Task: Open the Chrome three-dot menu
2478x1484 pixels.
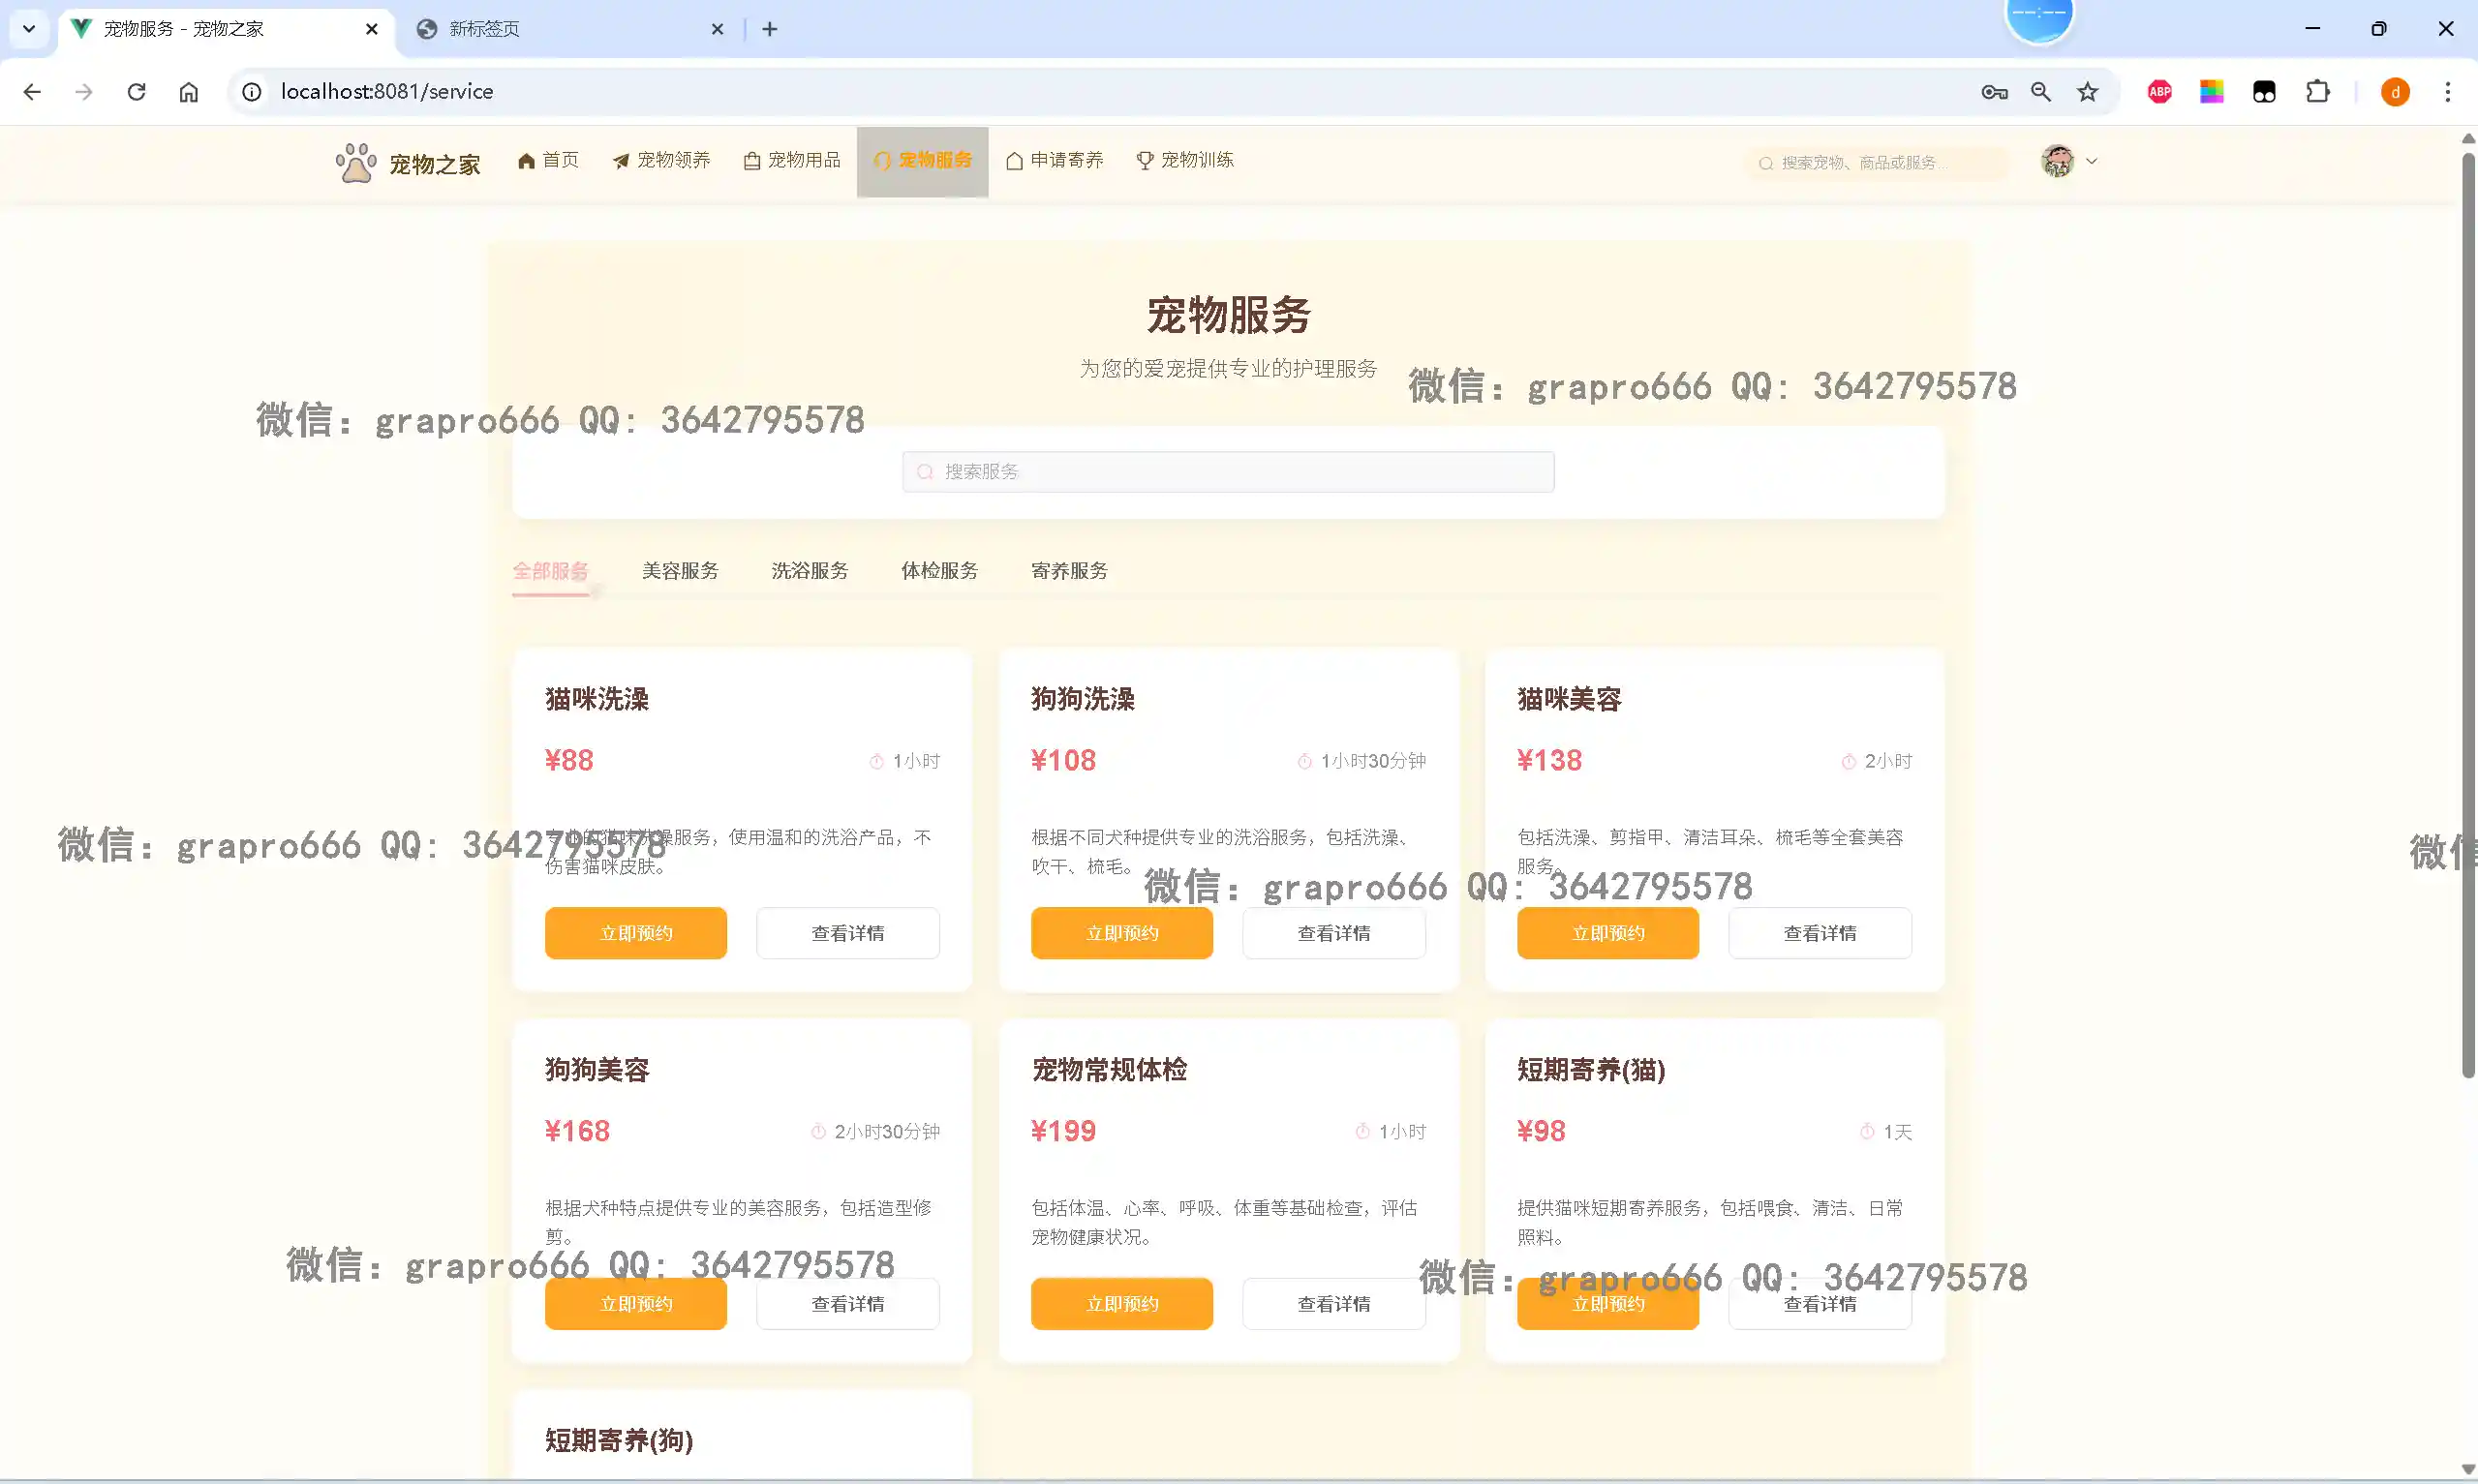Action: (2447, 92)
